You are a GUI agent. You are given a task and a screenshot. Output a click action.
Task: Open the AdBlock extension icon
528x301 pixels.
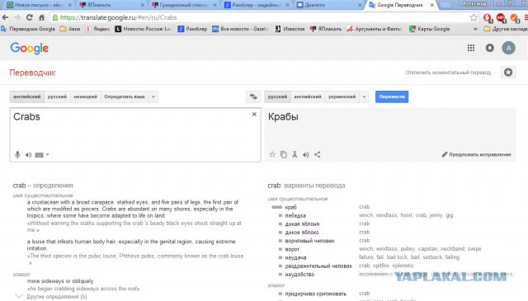[501, 18]
